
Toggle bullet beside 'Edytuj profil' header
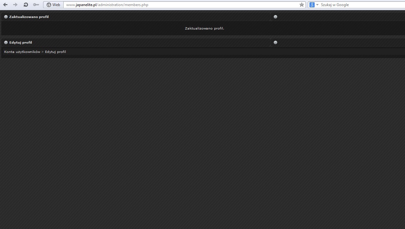coord(6,42)
